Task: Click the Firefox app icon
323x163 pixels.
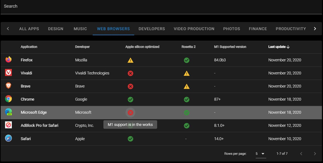Action: pyautogui.click(x=8, y=60)
